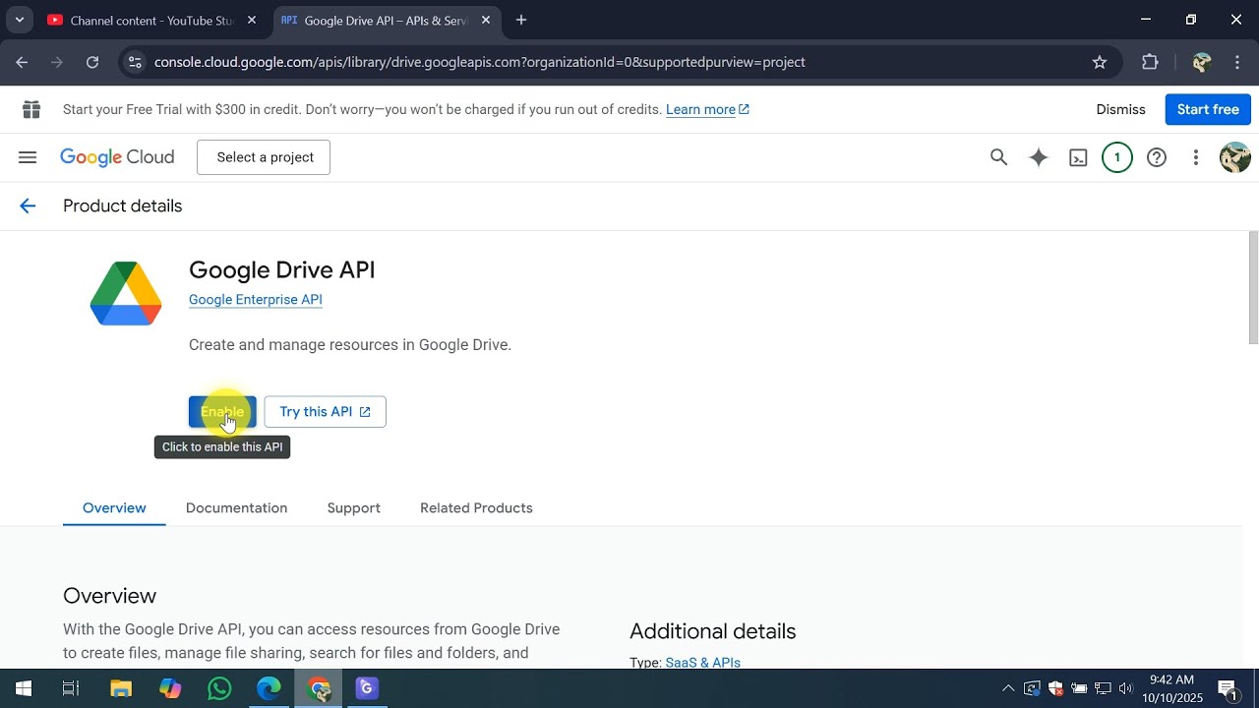Viewport: 1259px width, 708px height.
Task: Open the account avatar in Cloud header
Action: pos(1234,157)
